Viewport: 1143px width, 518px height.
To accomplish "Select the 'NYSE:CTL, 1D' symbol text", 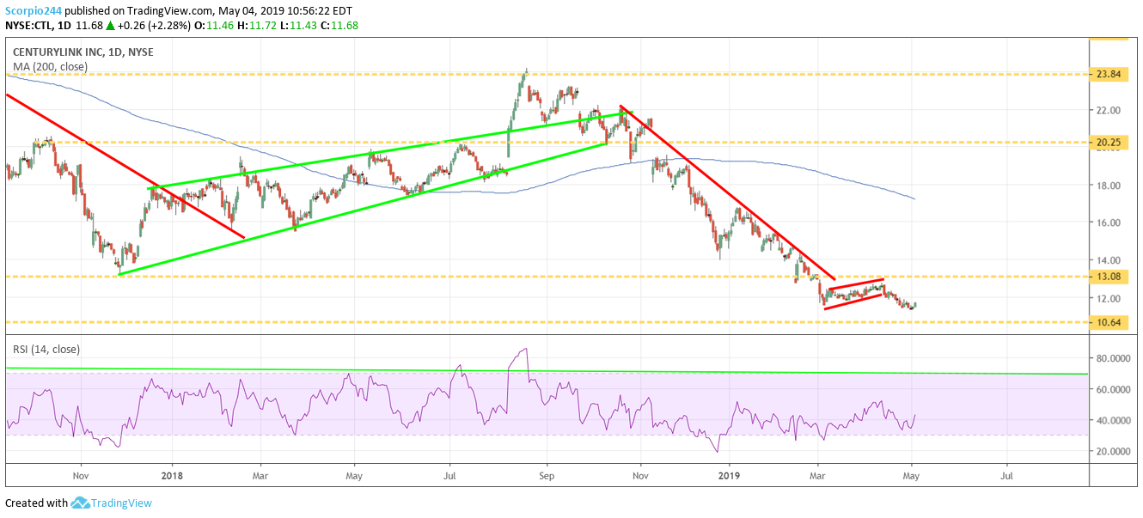I will click(38, 26).
